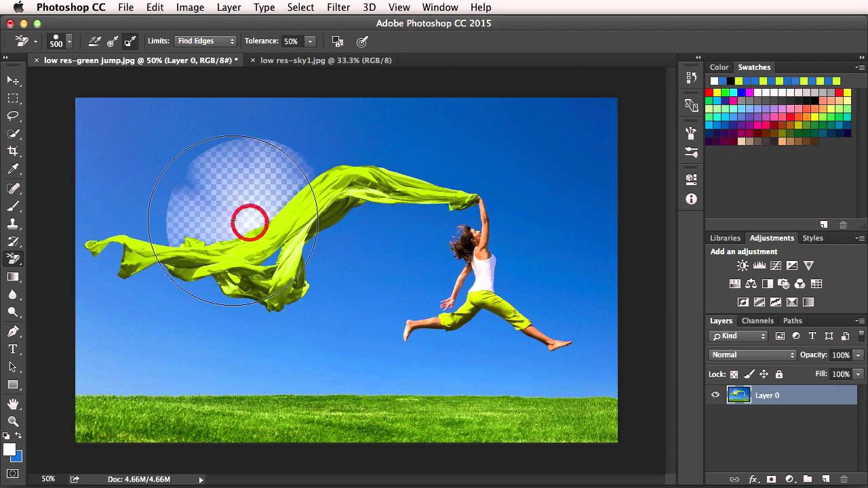Select the Zoom magnifier tool
868x488 pixels.
(x=13, y=422)
